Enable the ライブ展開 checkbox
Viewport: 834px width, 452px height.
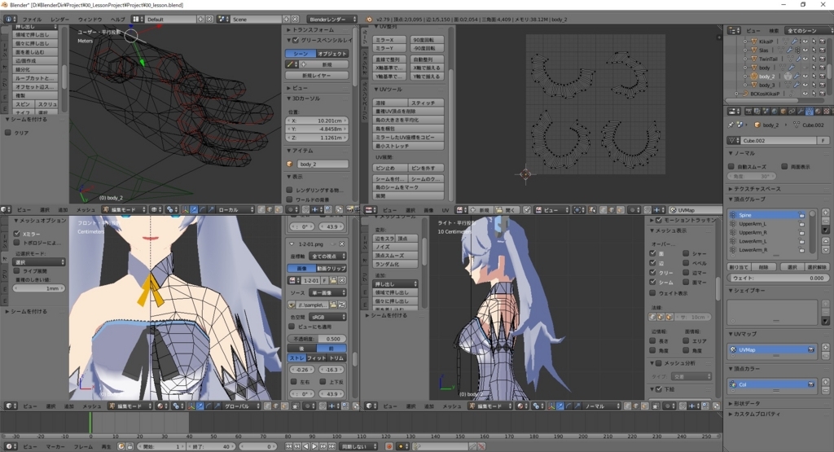pyautogui.click(x=17, y=270)
